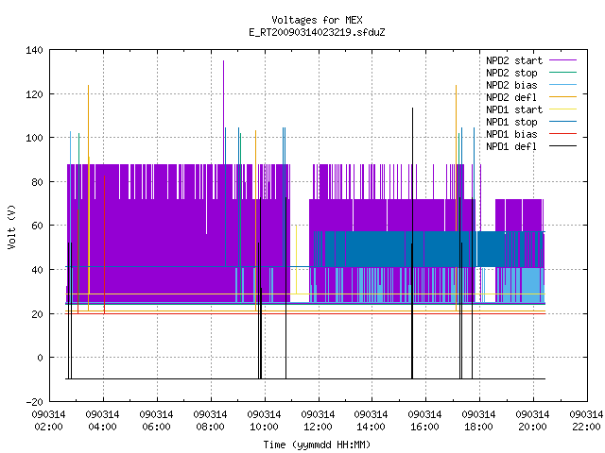The width and height of the screenshot is (605, 453).
Task: Click the tall black spike near 16:00
Action: [x=412, y=243]
